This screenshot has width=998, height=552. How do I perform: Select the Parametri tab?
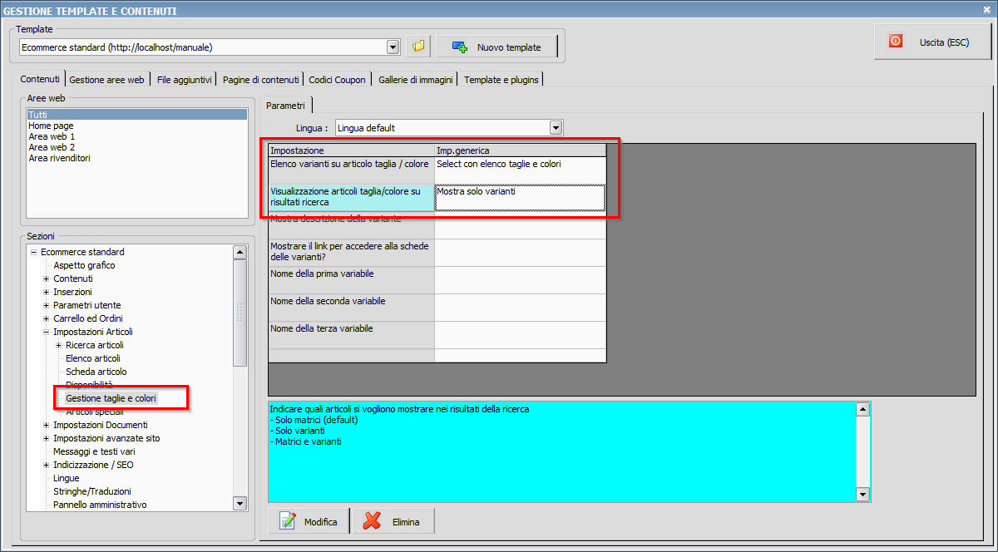point(286,106)
